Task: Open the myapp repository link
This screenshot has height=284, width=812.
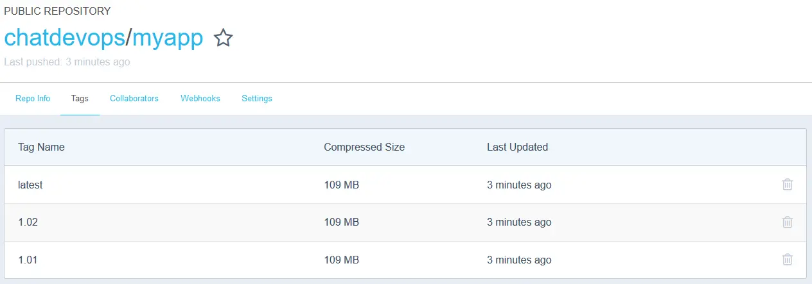Action: coord(168,38)
